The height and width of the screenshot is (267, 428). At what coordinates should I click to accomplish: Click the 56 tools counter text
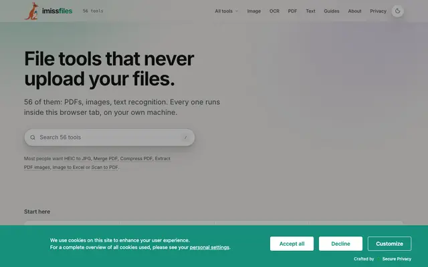[x=93, y=11]
